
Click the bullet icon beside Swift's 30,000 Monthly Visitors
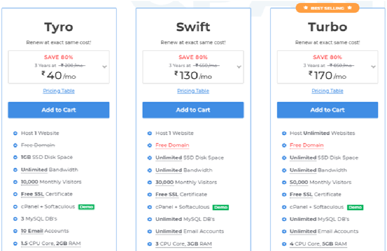[150, 182]
